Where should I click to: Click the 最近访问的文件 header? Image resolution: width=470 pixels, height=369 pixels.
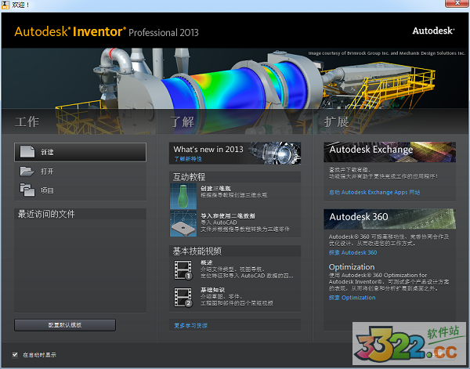[x=80, y=214]
